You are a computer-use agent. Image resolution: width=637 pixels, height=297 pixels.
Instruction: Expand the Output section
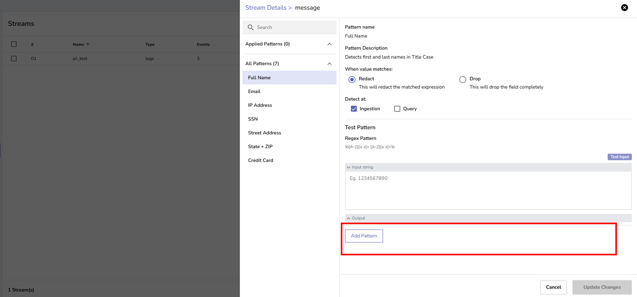(348, 218)
